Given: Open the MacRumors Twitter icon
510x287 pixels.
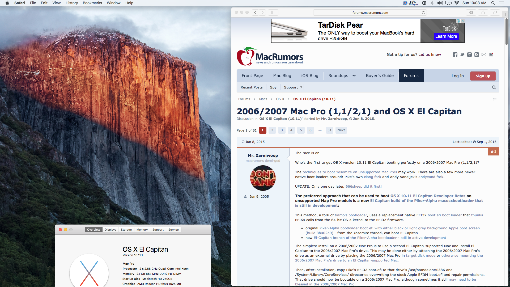Looking at the screenshot, I should click(x=462, y=54).
